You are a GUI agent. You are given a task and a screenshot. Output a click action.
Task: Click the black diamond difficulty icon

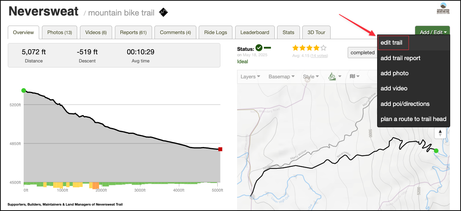164,12
